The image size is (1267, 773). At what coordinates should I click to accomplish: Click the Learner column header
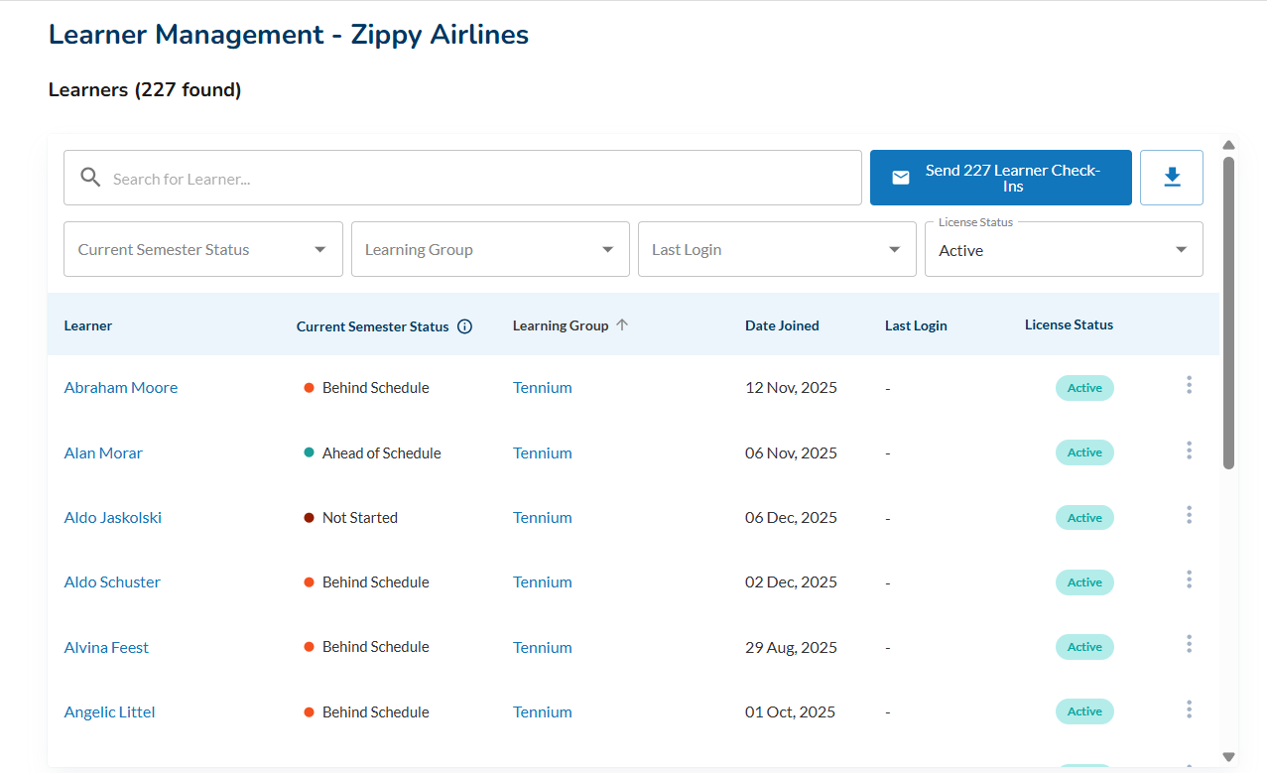click(88, 325)
